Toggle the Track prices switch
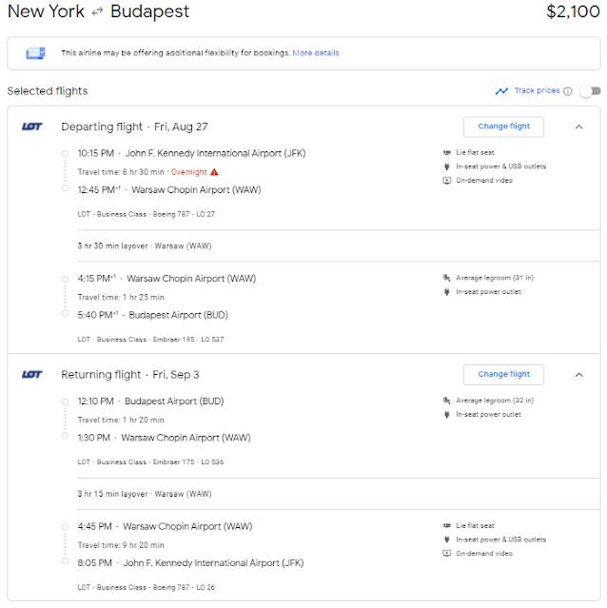607x608 pixels. pos(590,91)
